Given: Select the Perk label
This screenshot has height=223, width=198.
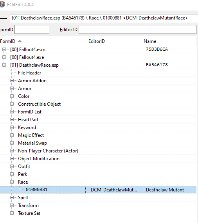Looking at the screenshot, I should coord(23,174).
